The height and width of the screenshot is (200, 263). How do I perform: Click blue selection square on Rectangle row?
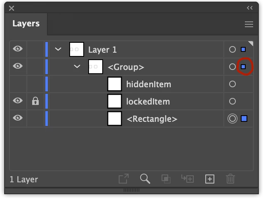point(244,119)
